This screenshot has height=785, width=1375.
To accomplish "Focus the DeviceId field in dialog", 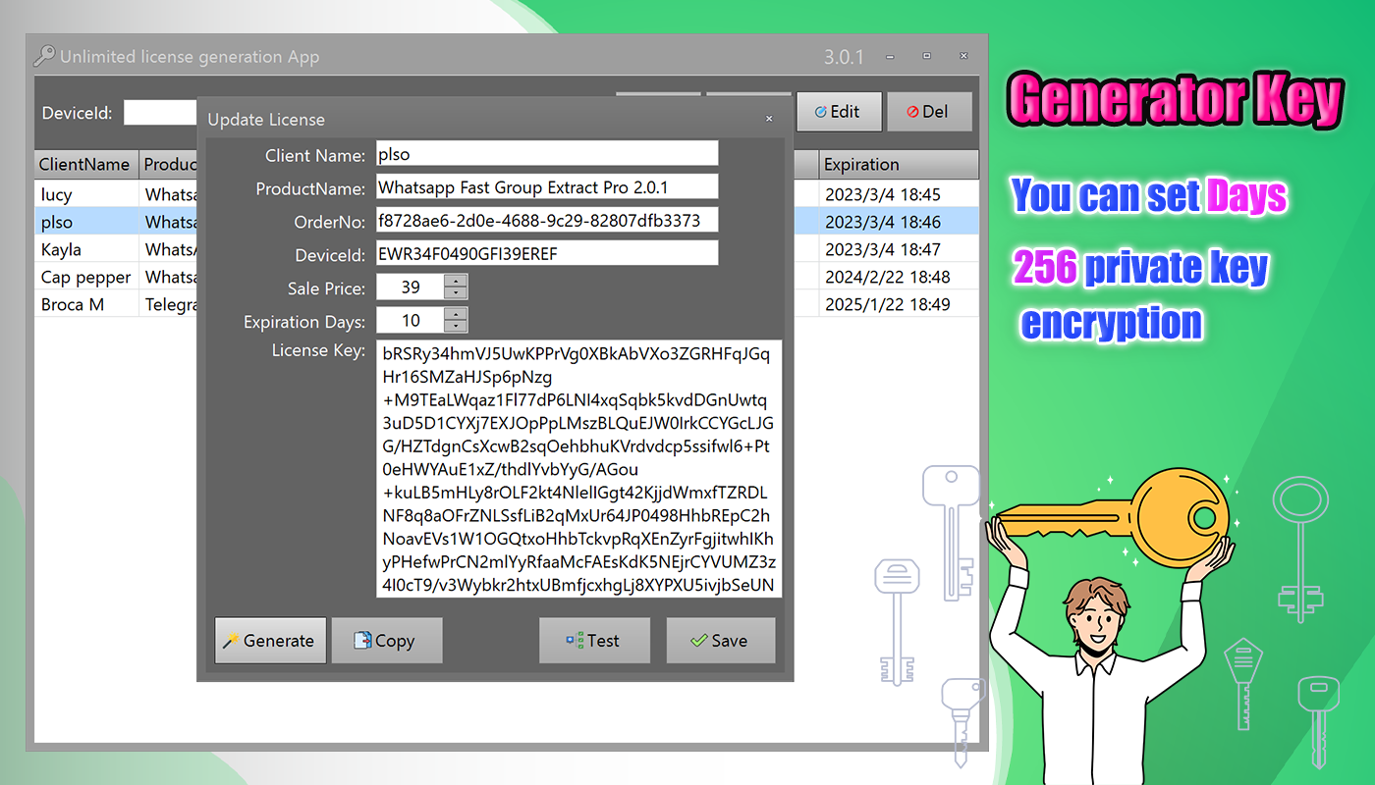I will 547,253.
